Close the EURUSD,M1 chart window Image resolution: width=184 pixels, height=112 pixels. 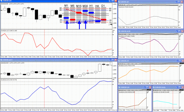[182, 2]
